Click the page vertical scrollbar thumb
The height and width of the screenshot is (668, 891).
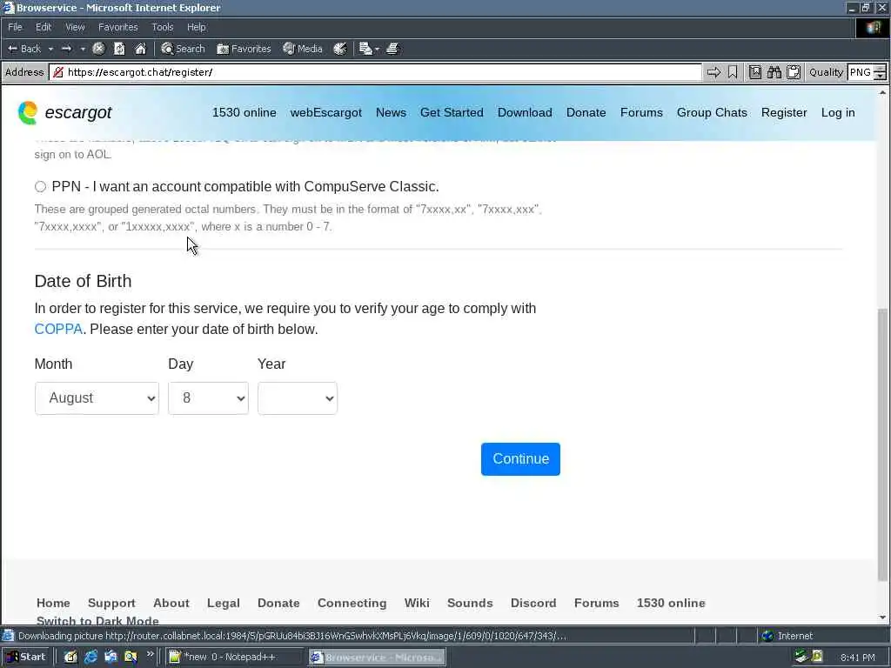pos(882,444)
